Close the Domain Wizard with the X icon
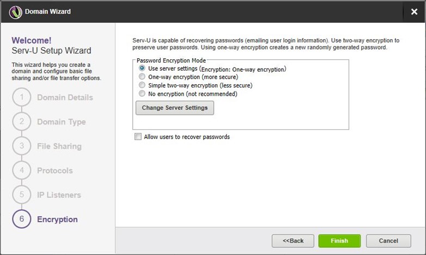The image size is (426, 255). click(414, 11)
